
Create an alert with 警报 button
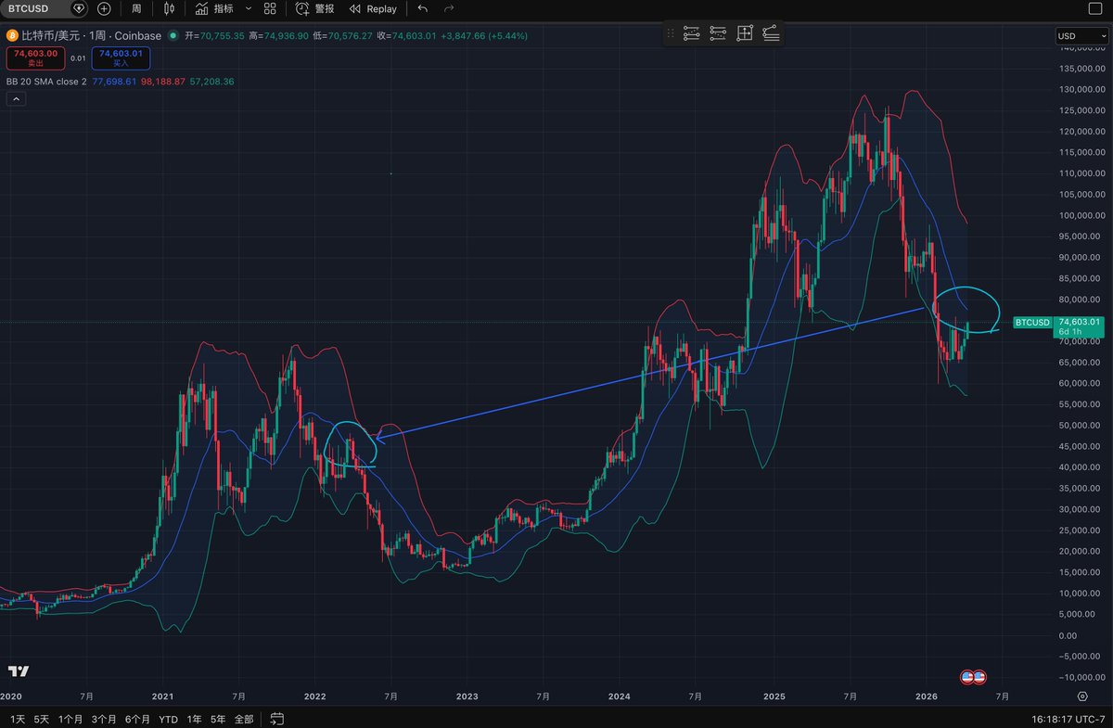(x=315, y=8)
